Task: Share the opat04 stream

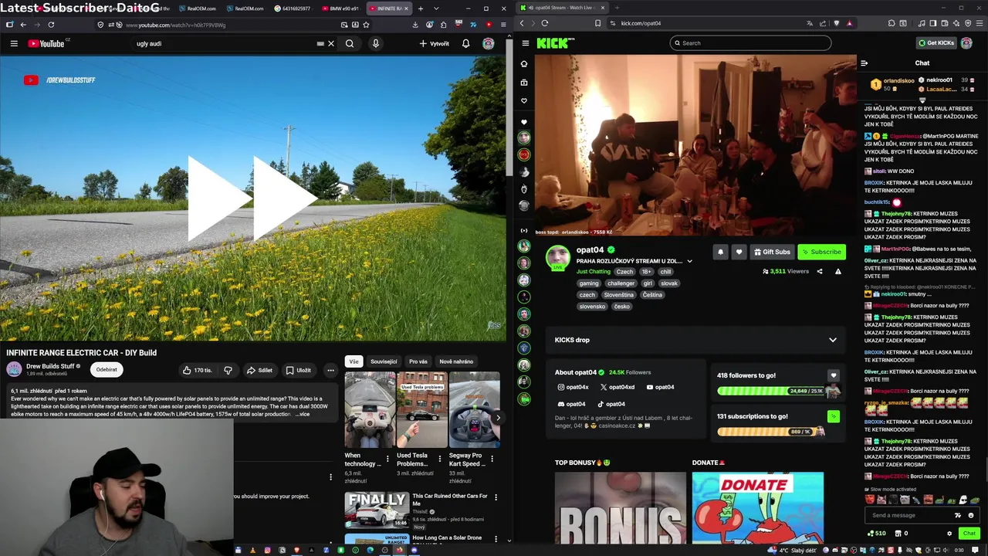Action: point(820,272)
